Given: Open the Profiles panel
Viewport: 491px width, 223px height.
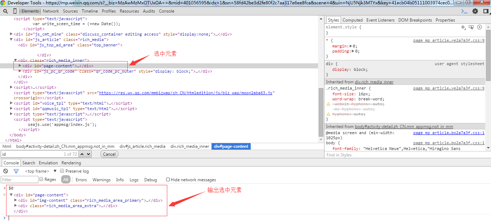Looking at the screenshot, I should 109,11.
